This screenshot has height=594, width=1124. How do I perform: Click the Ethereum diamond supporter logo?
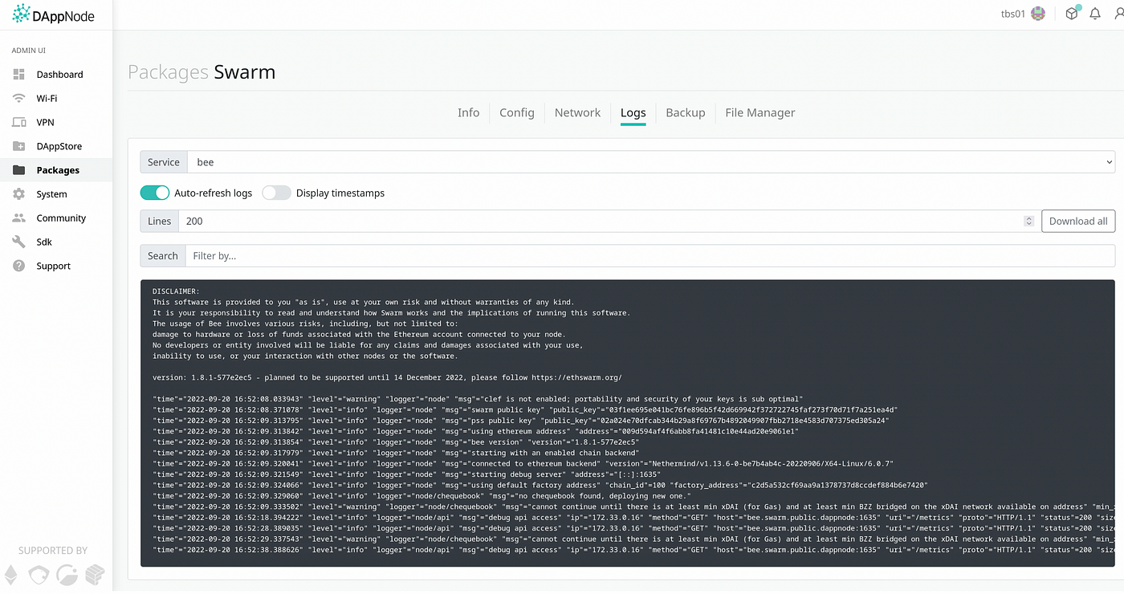(11, 574)
